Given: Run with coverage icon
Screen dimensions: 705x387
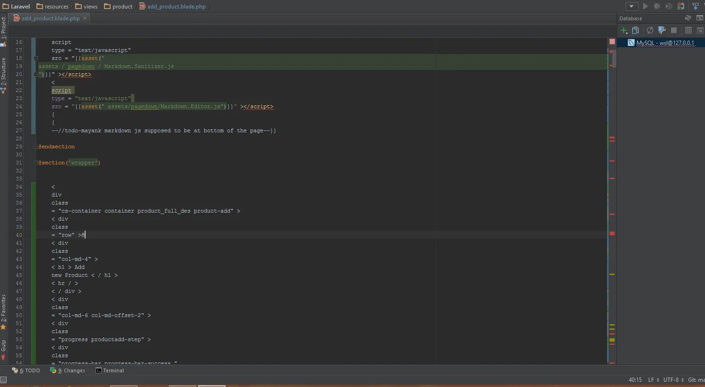Looking at the screenshot, I should 669,6.
